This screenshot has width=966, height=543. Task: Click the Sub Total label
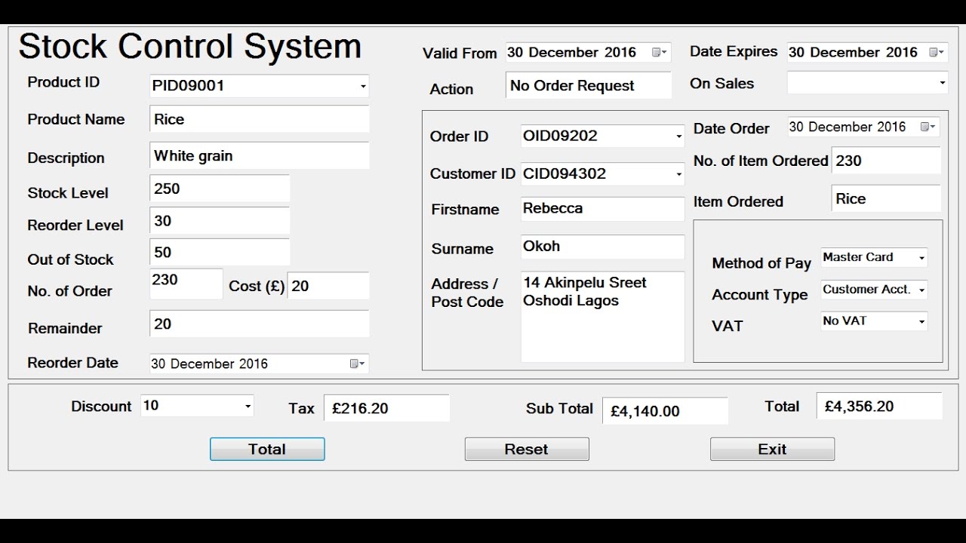[x=559, y=408]
